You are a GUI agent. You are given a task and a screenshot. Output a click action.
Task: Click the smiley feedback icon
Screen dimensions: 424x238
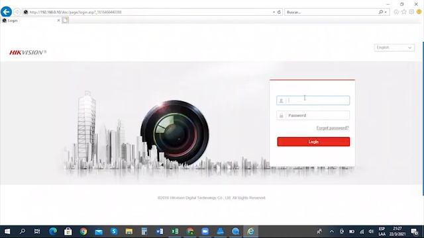[x=419, y=12]
